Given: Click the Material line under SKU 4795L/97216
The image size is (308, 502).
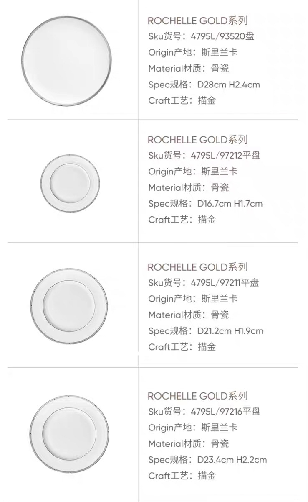Looking at the screenshot, I should coord(189,443).
